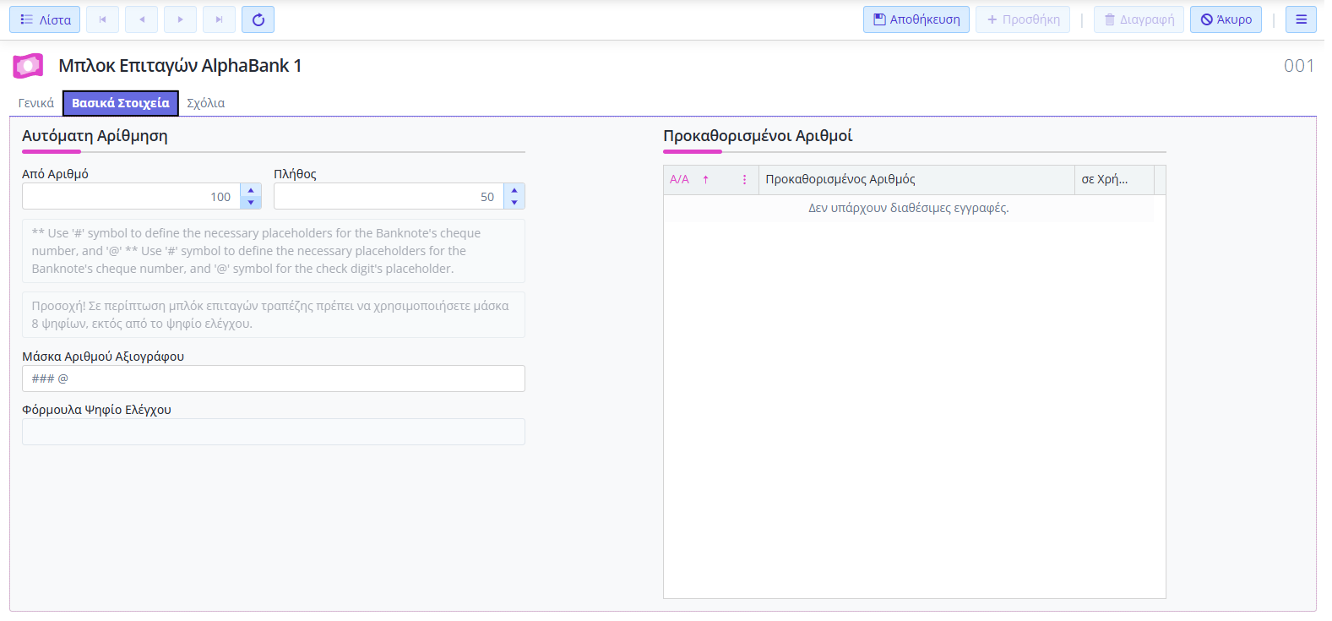1332x621 pixels.
Task: Decrease the Από Αριθμό value
Action: (x=251, y=203)
